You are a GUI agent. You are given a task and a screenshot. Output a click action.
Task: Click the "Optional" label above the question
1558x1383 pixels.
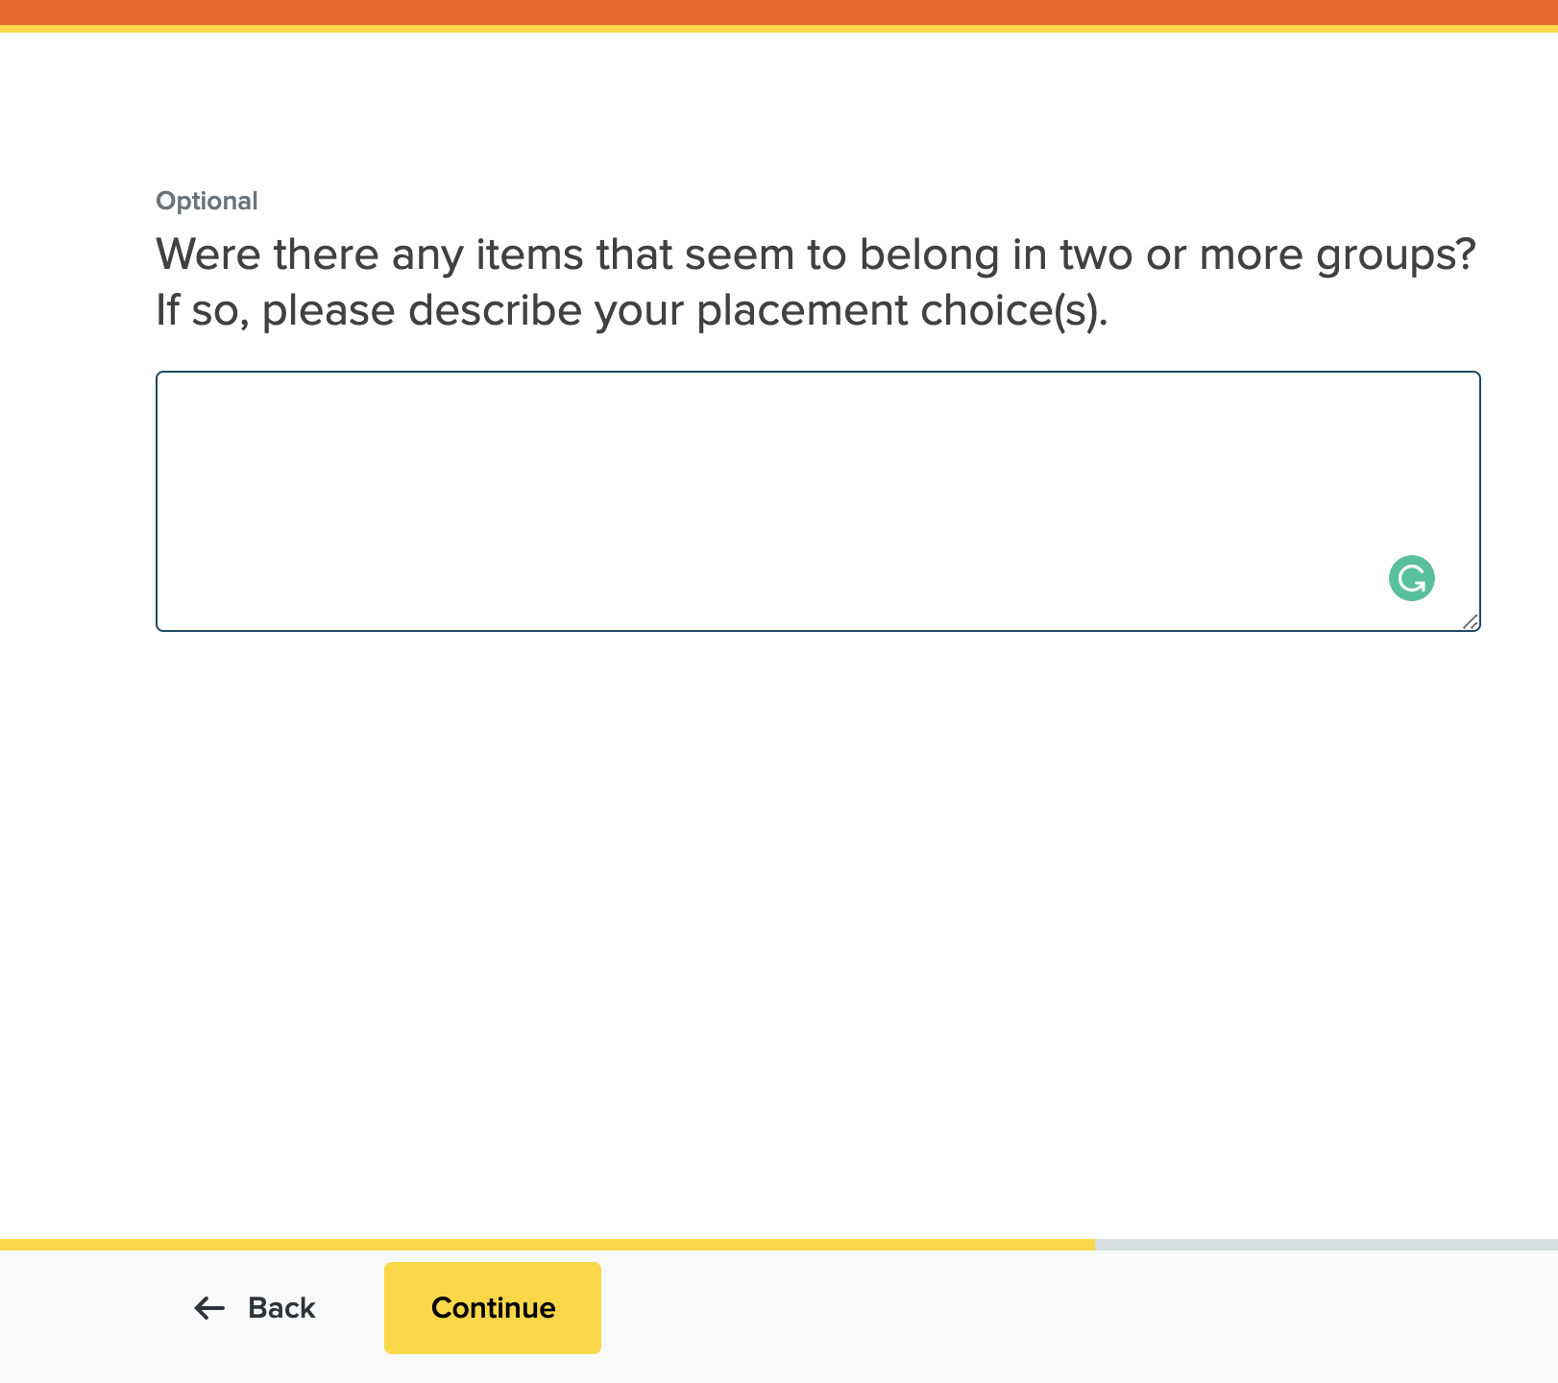click(207, 201)
